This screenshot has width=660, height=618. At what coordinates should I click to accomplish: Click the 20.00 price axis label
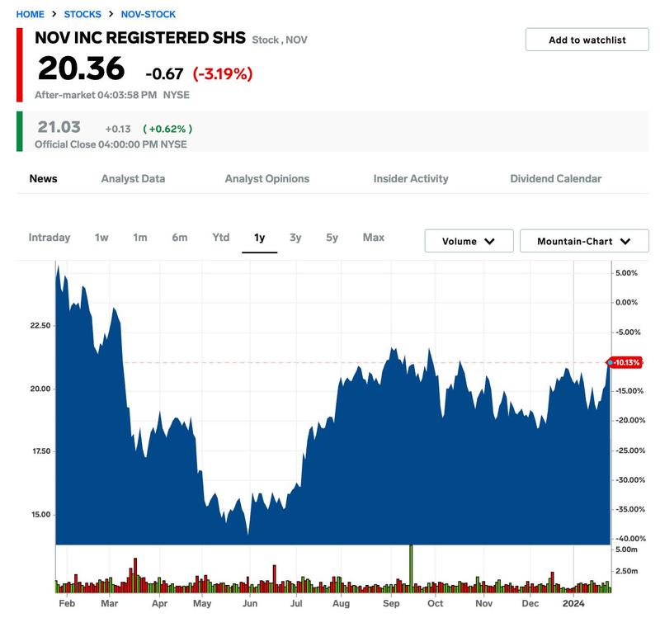click(x=40, y=389)
